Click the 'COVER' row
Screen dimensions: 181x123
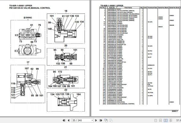click(140, 100)
